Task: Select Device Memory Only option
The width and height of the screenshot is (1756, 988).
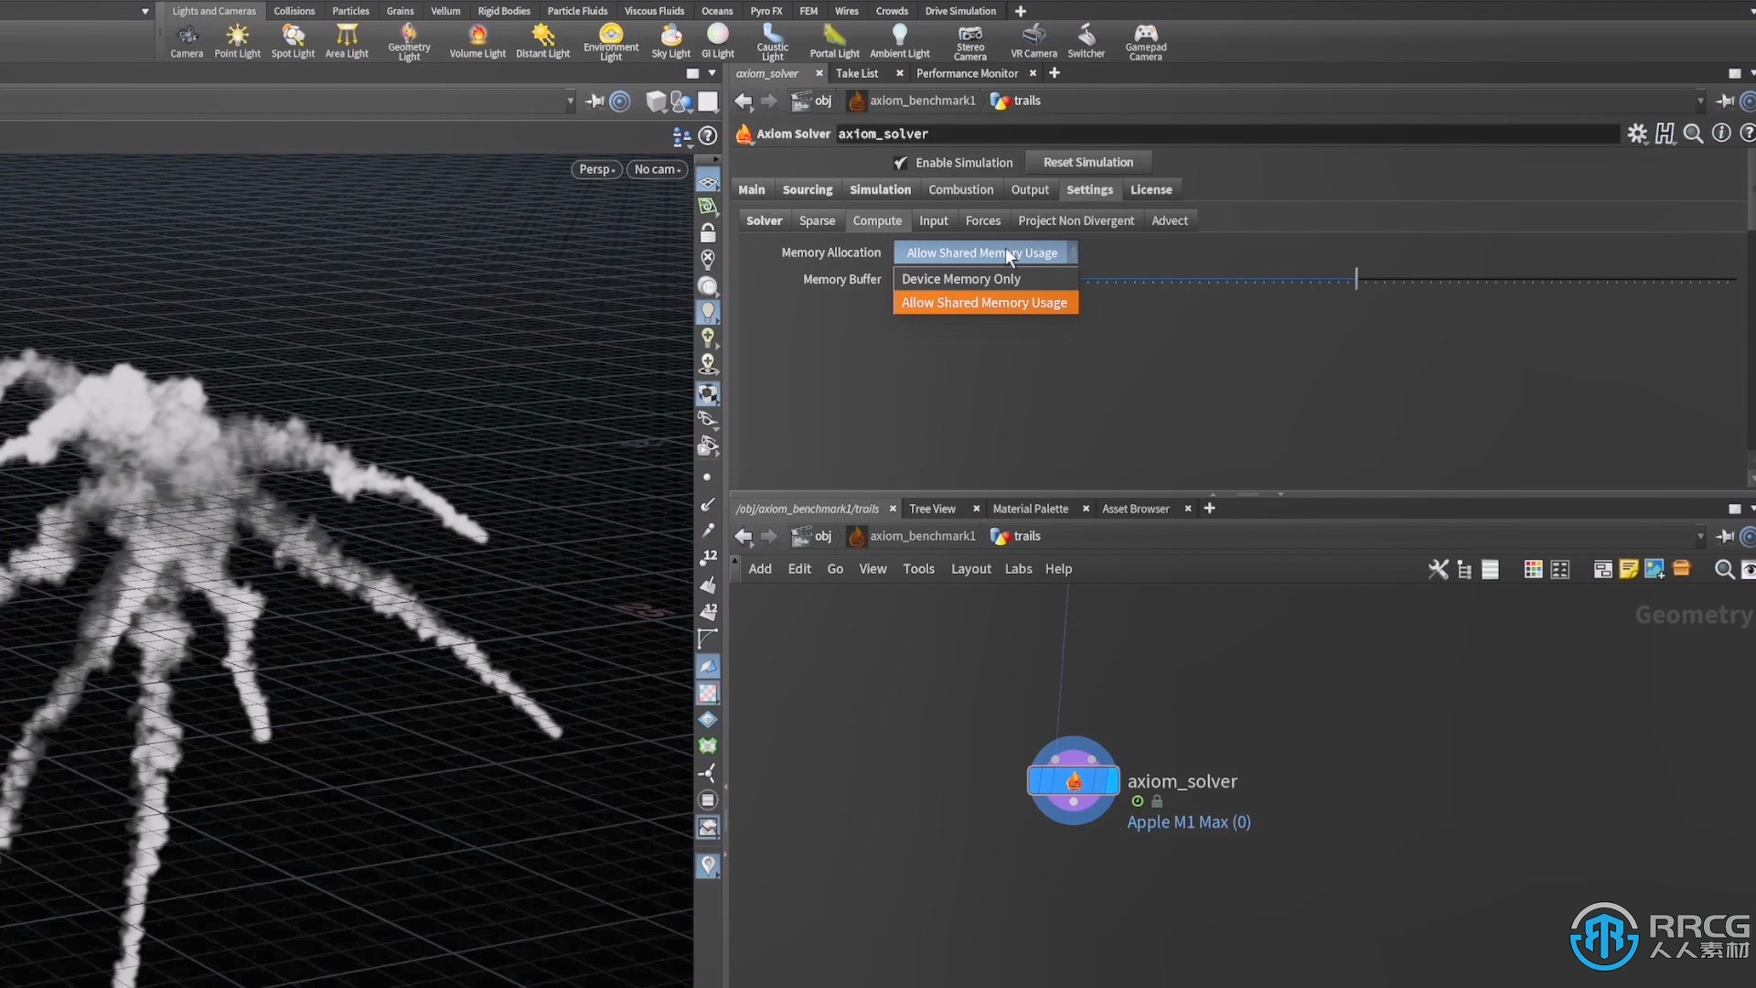Action: pyautogui.click(x=960, y=279)
